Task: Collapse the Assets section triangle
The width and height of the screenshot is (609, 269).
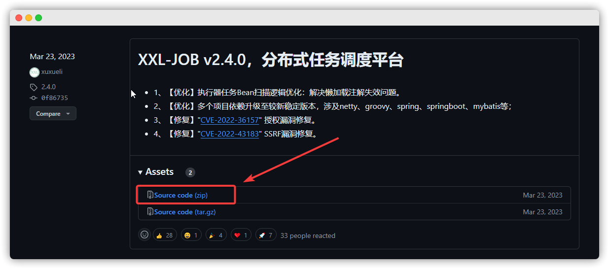Action: pos(141,172)
